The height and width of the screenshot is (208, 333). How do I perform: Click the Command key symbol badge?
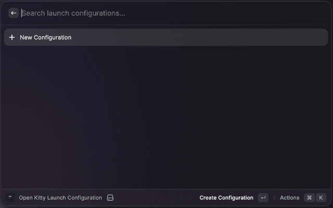point(310,198)
